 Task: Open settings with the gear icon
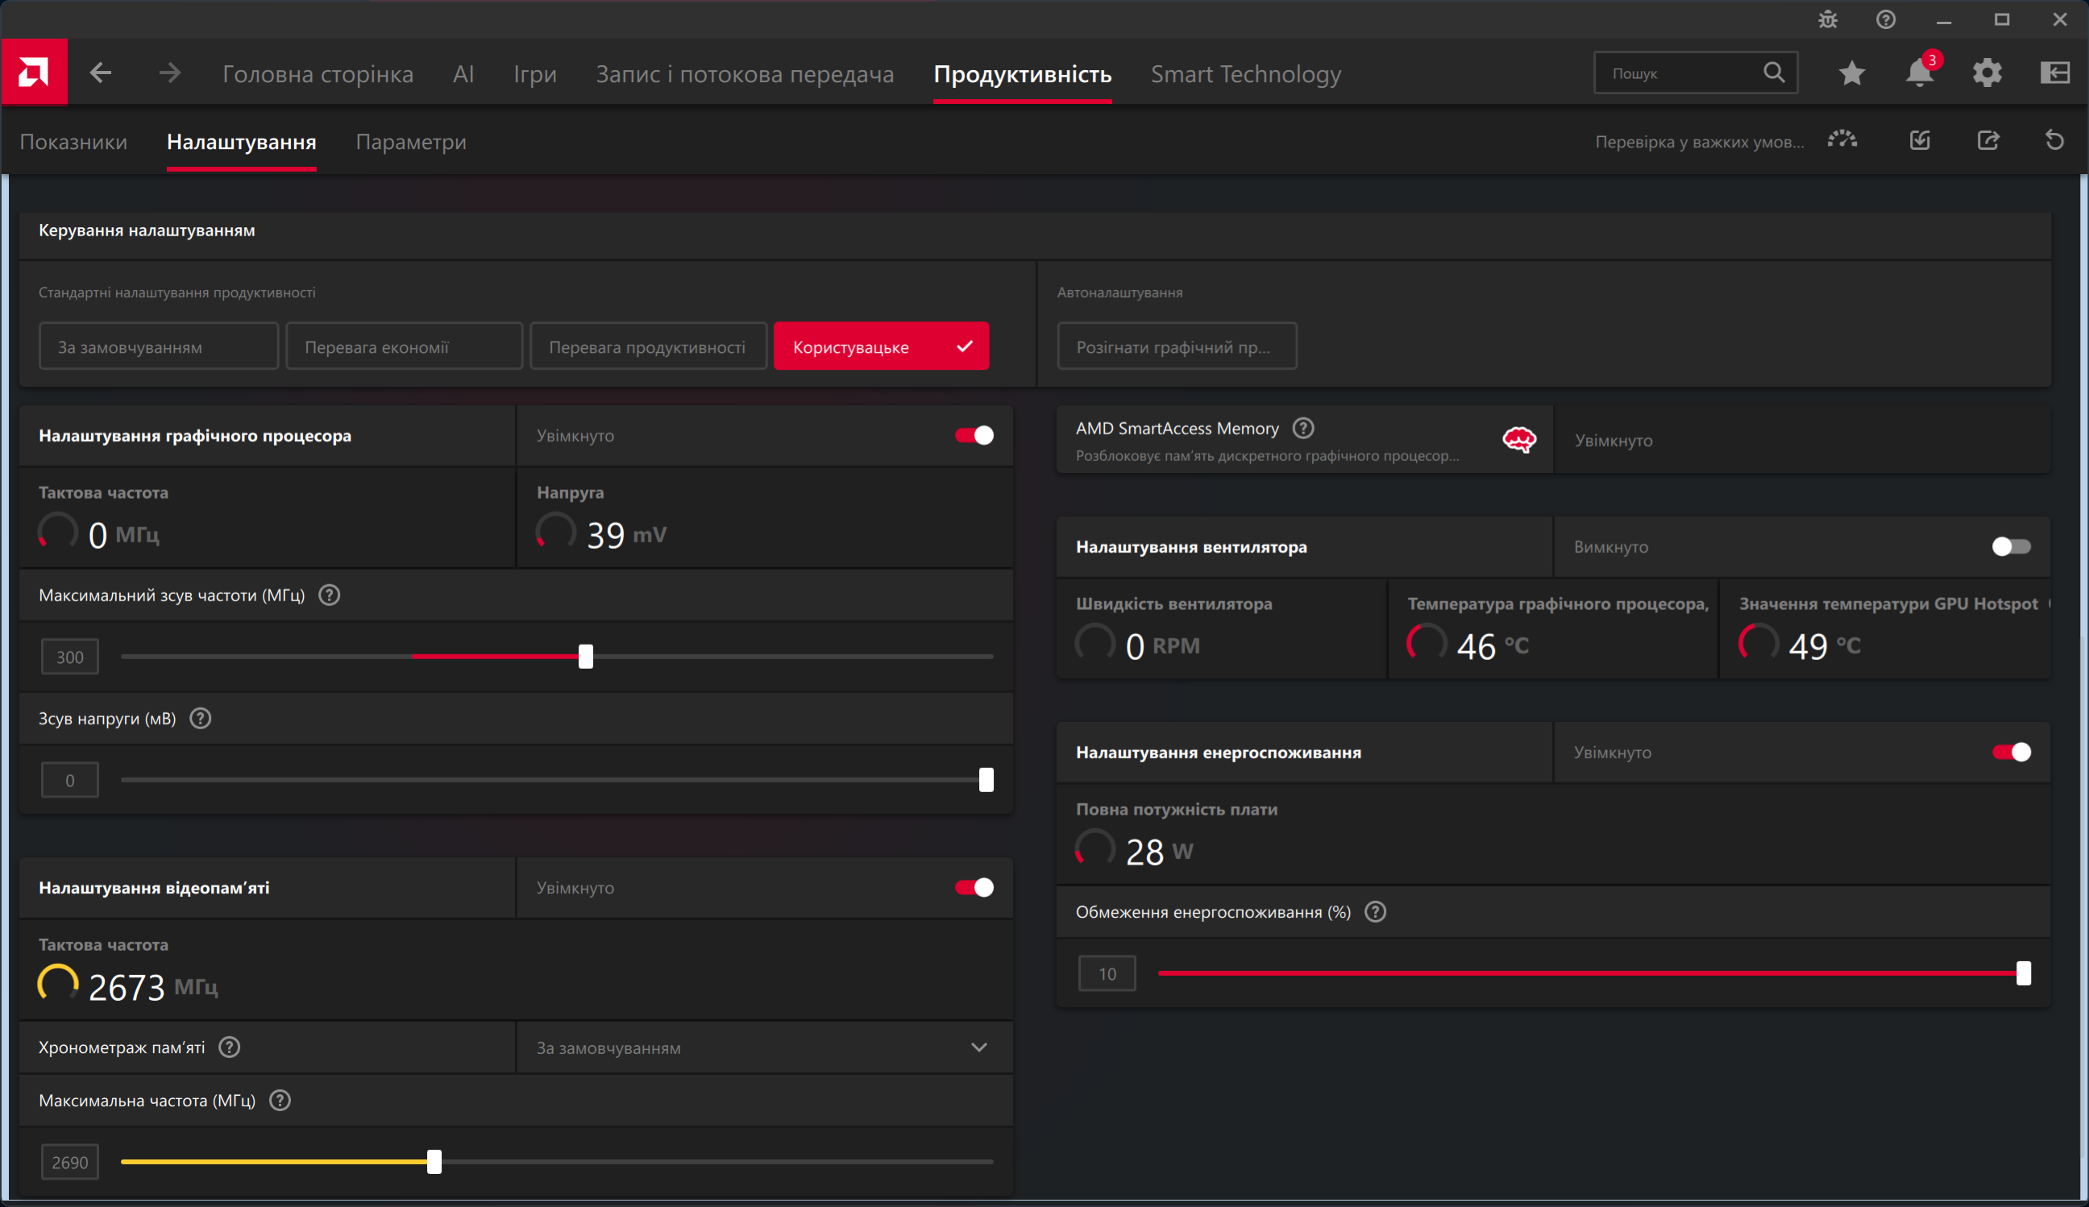point(1987,73)
